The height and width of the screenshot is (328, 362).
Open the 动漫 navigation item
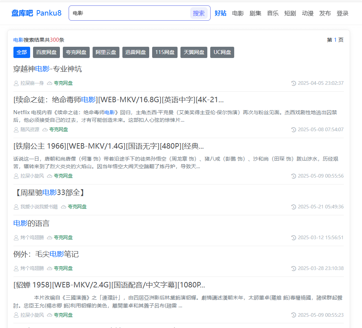pyautogui.click(x=308, y=13)
